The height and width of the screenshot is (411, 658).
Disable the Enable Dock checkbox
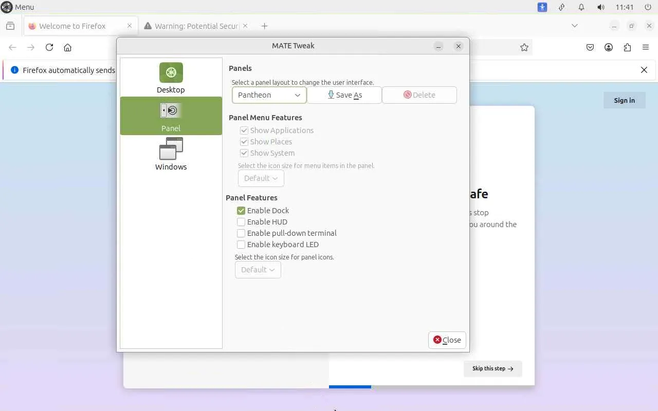click(x=241, y=211)
